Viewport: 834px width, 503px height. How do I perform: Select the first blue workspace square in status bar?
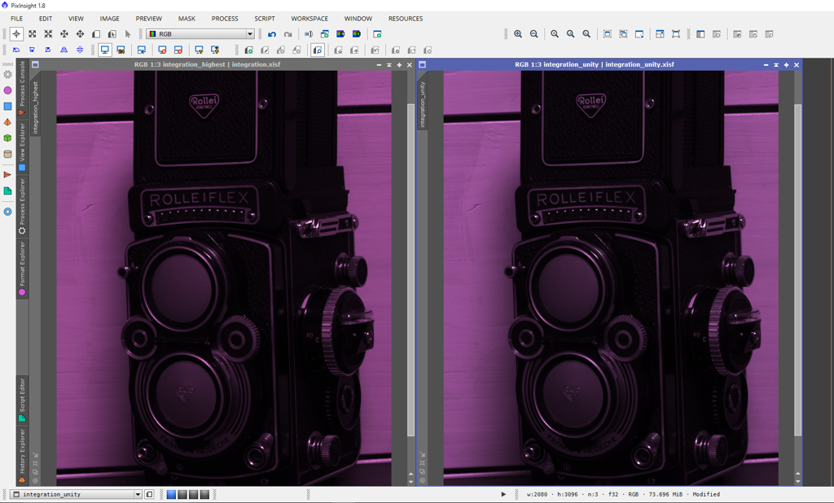(171, 495)
